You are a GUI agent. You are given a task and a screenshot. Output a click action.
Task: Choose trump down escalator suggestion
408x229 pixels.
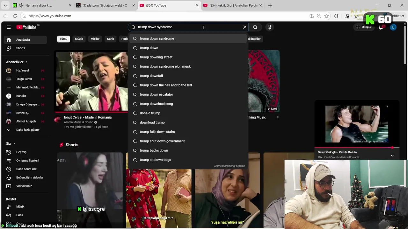click(188, 94)
